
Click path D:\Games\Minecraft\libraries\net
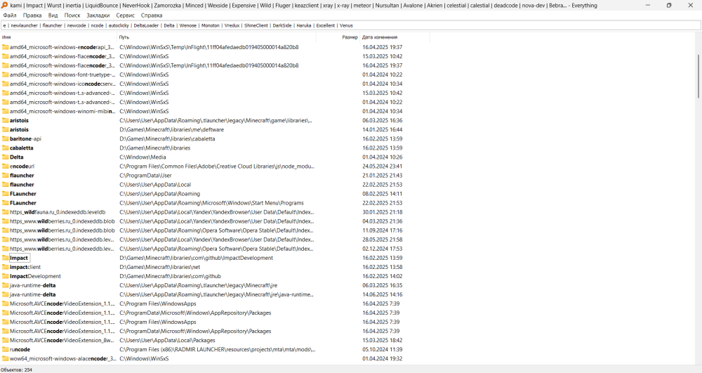tap(159, 267)
